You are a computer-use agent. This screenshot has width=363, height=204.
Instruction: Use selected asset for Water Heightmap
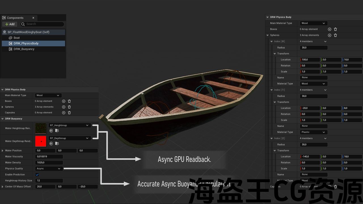[51, 131]
